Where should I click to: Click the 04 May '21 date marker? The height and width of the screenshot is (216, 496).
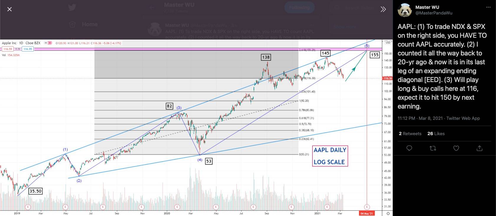[x=367, y=213]
